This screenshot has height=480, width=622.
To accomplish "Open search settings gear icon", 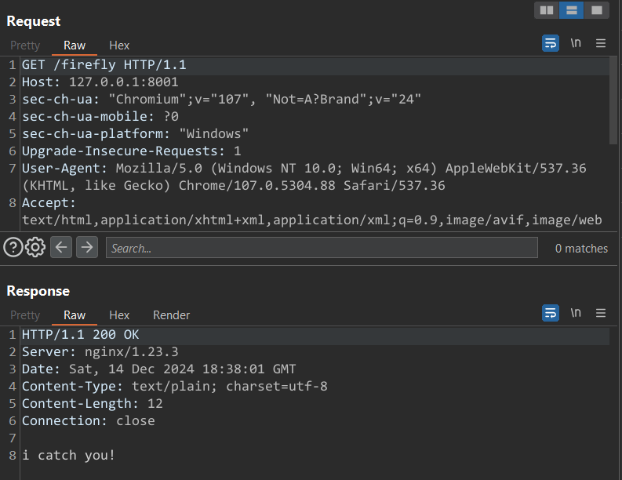I will click(x=35, y=248).
